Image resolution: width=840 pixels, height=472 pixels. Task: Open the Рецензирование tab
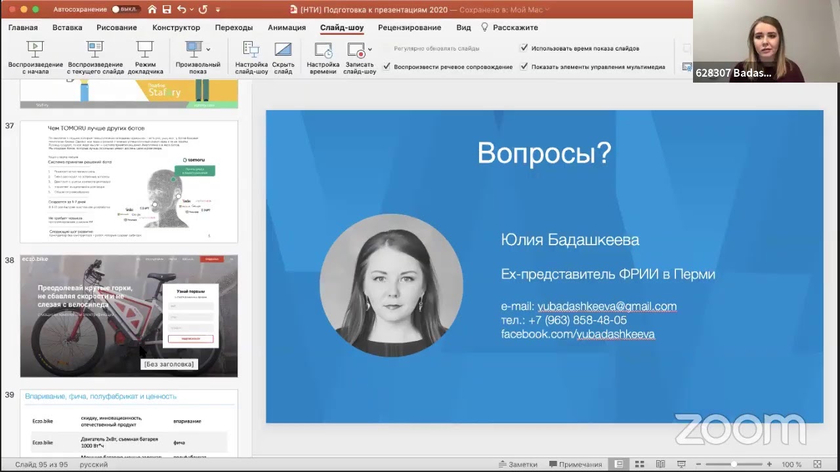click(x=409, y=28)
